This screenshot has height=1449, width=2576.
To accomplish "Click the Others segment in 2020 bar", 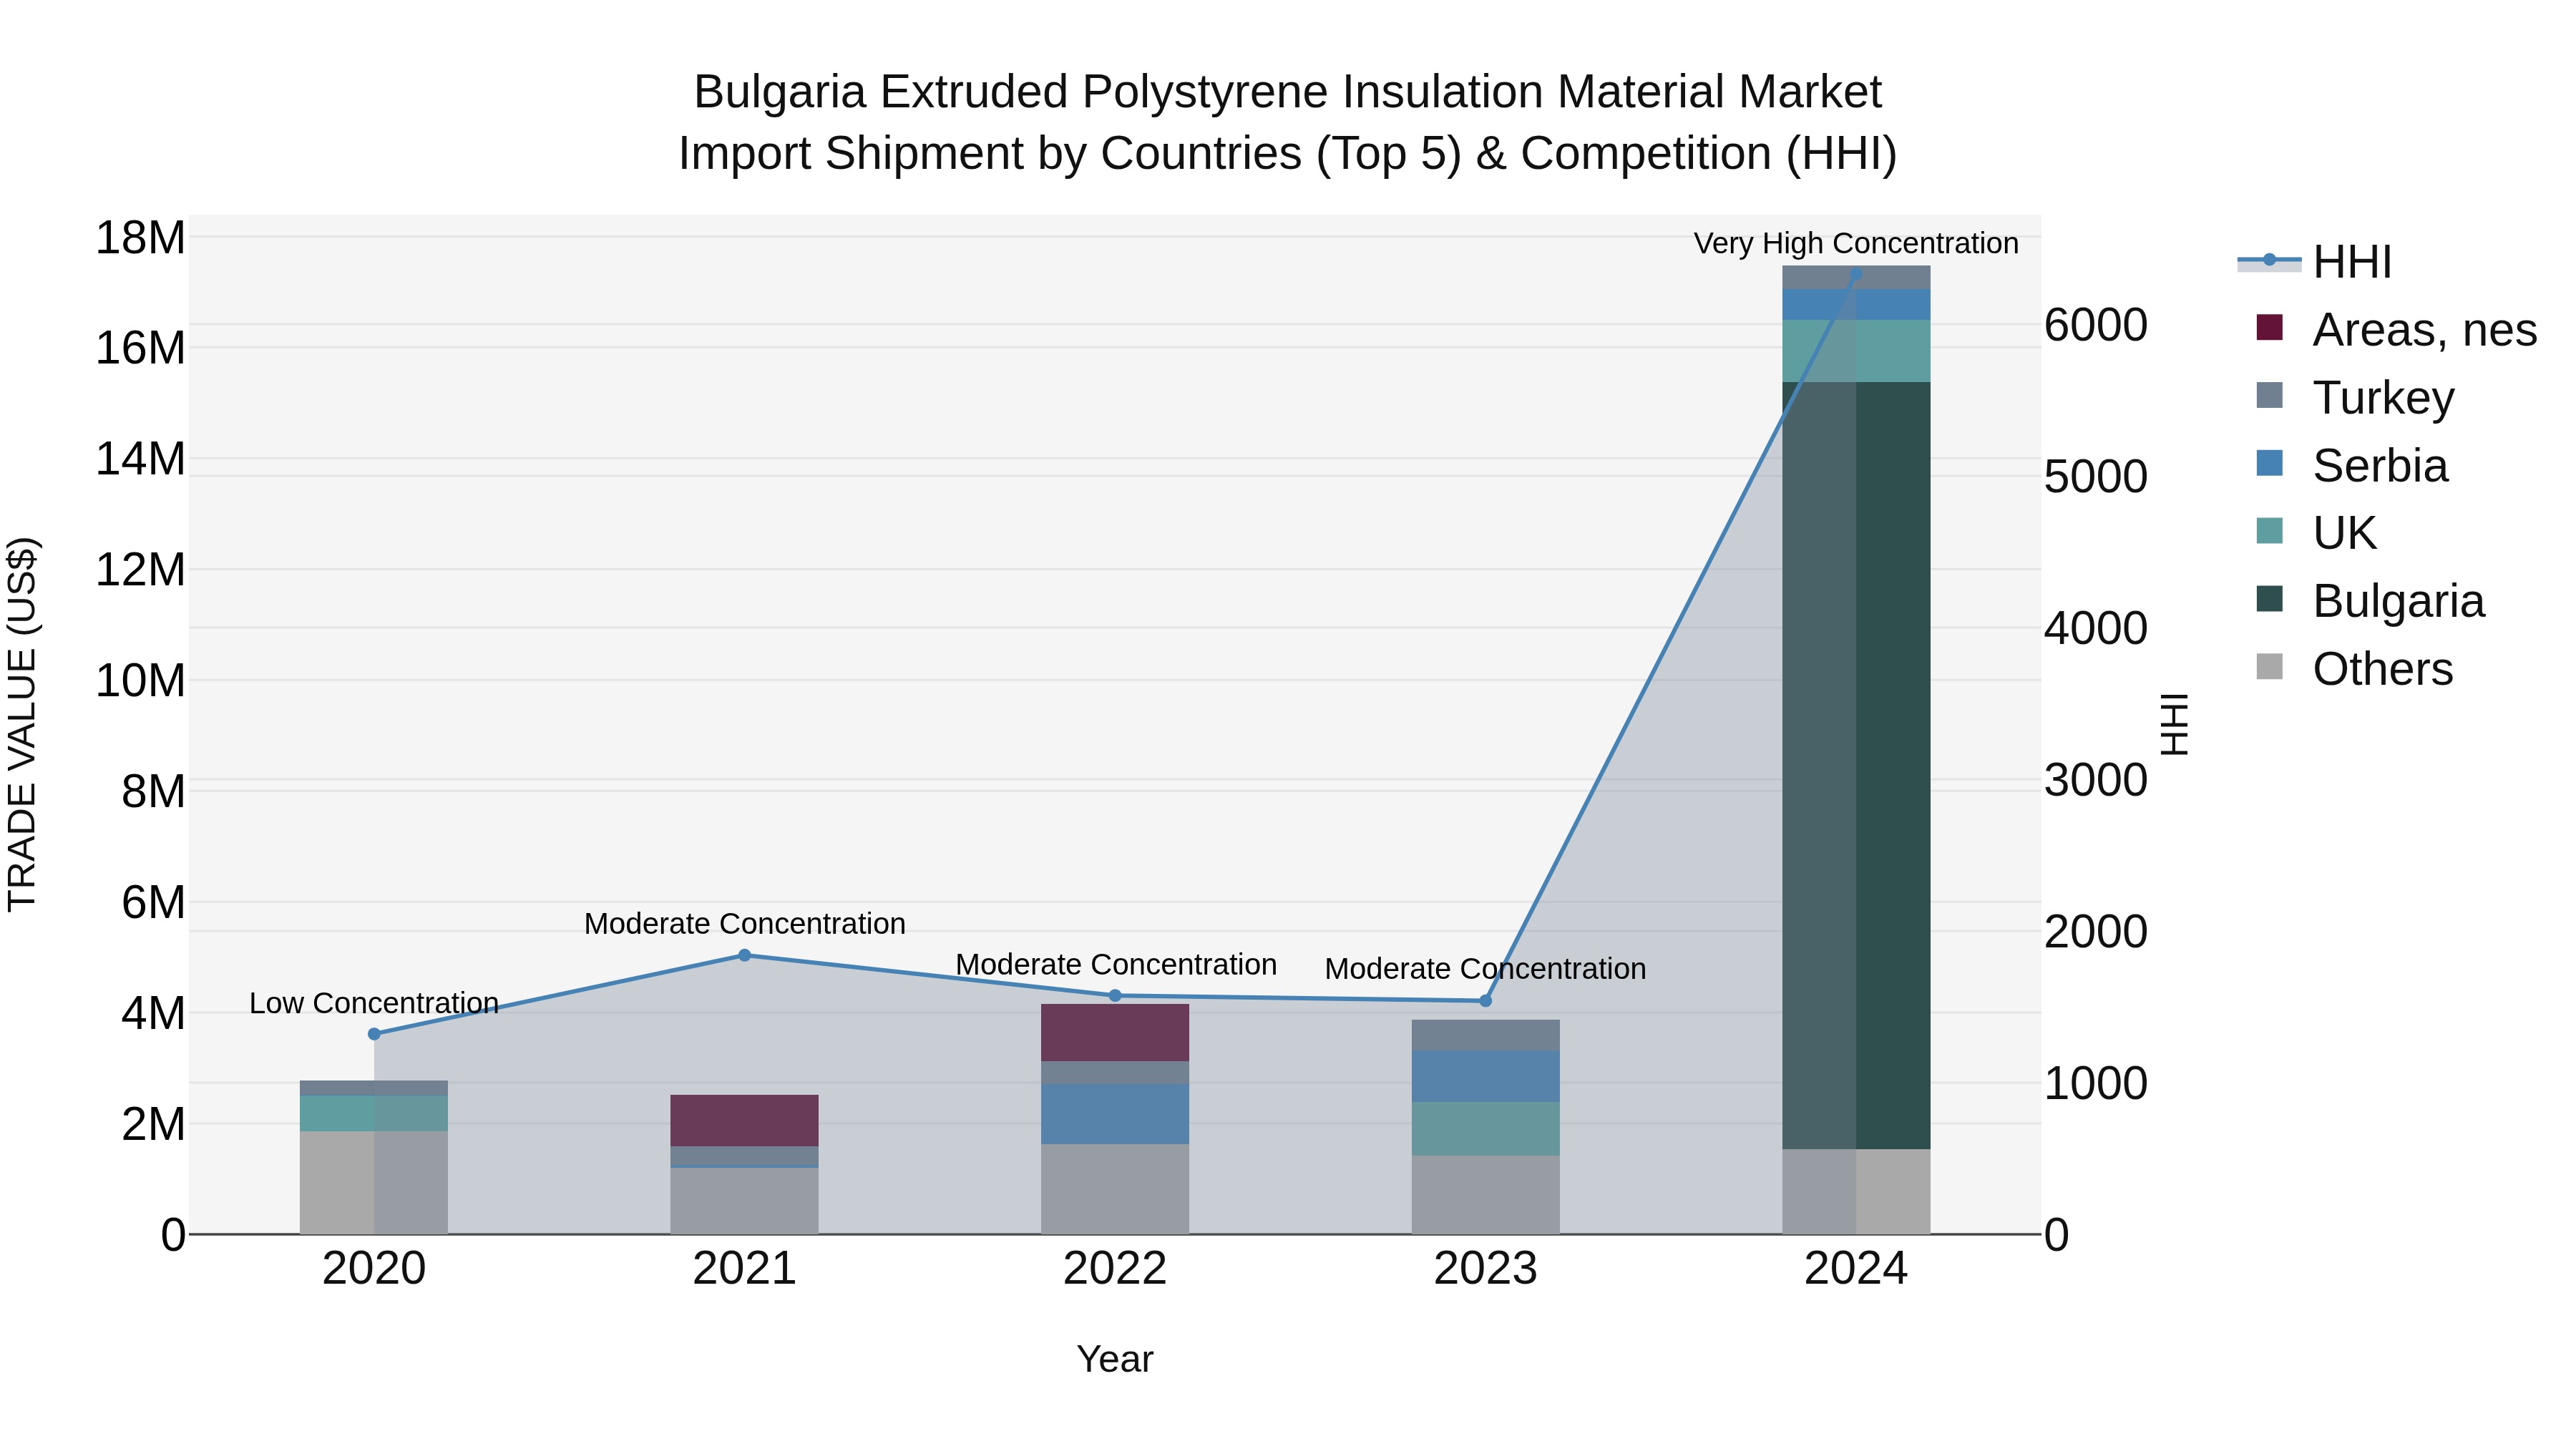I will (x=374, y=1183).
